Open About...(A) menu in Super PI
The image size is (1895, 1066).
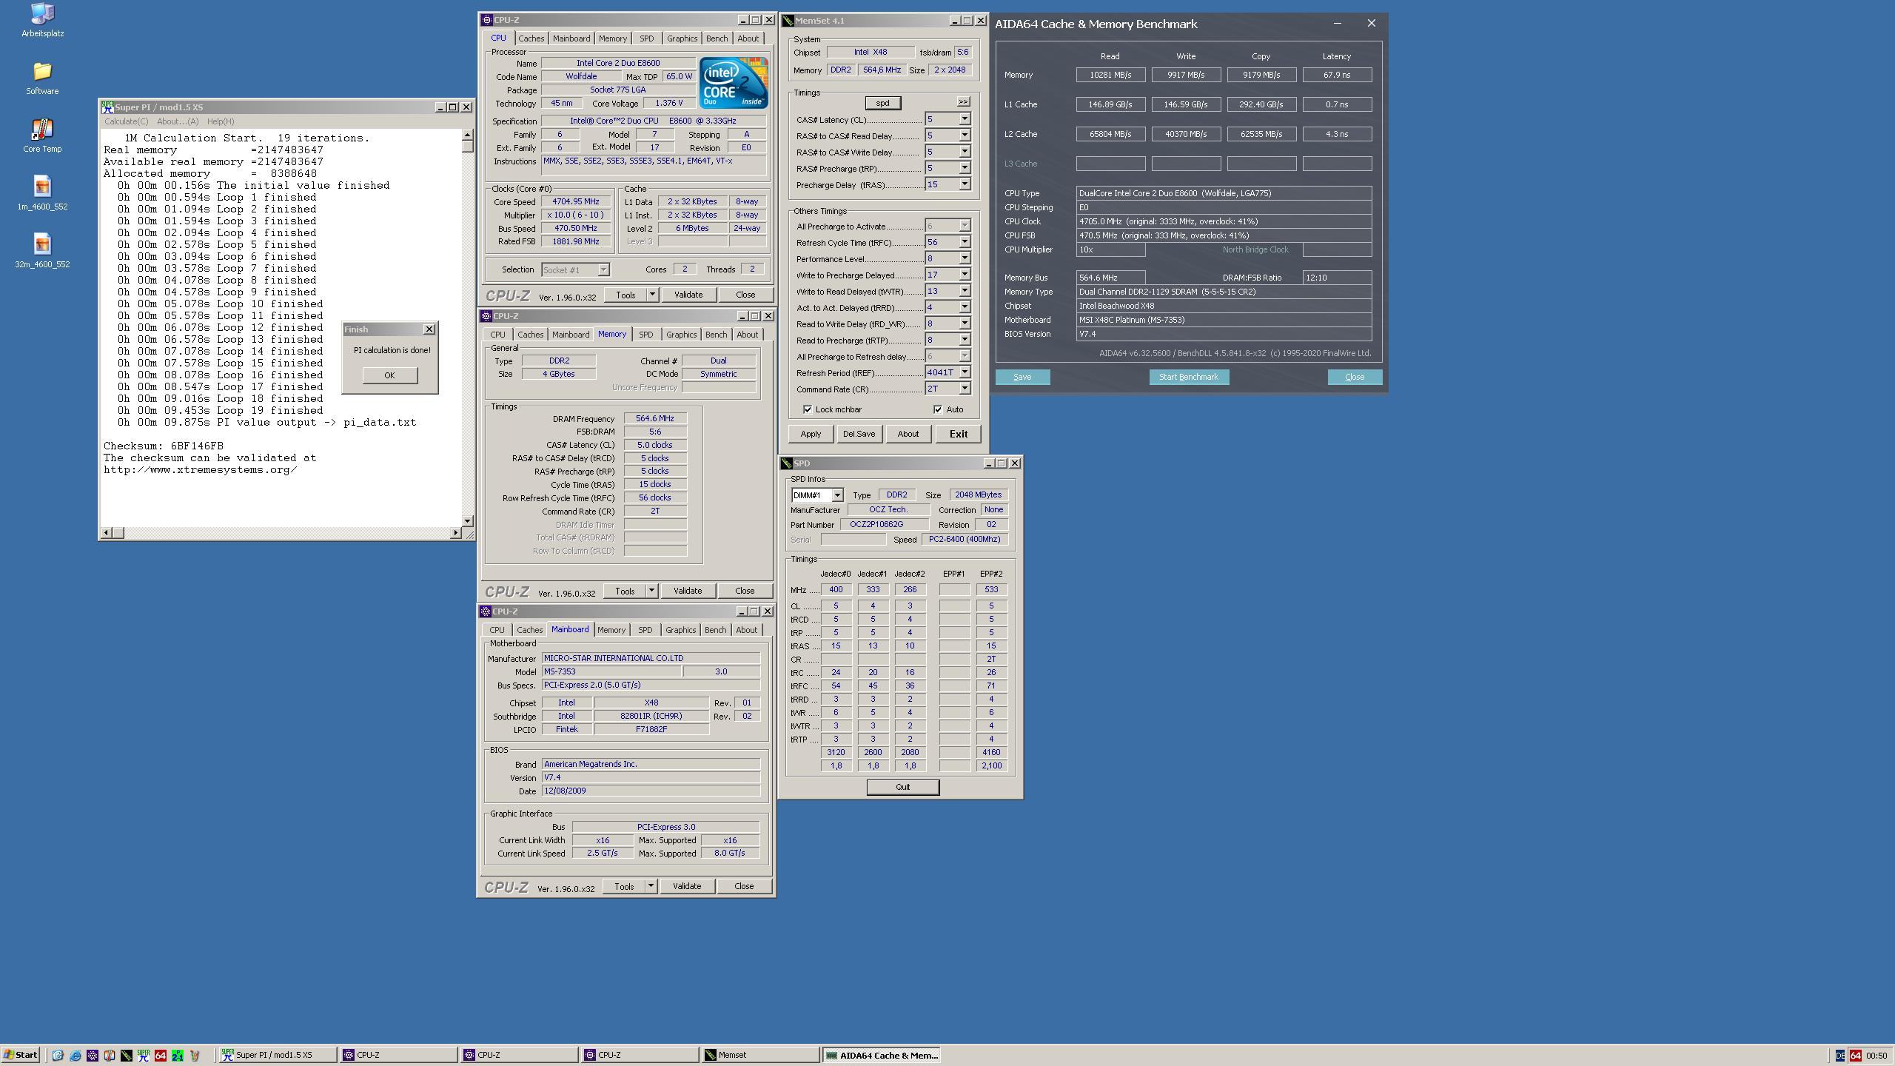pyautogui.click(x=178, y=121)
